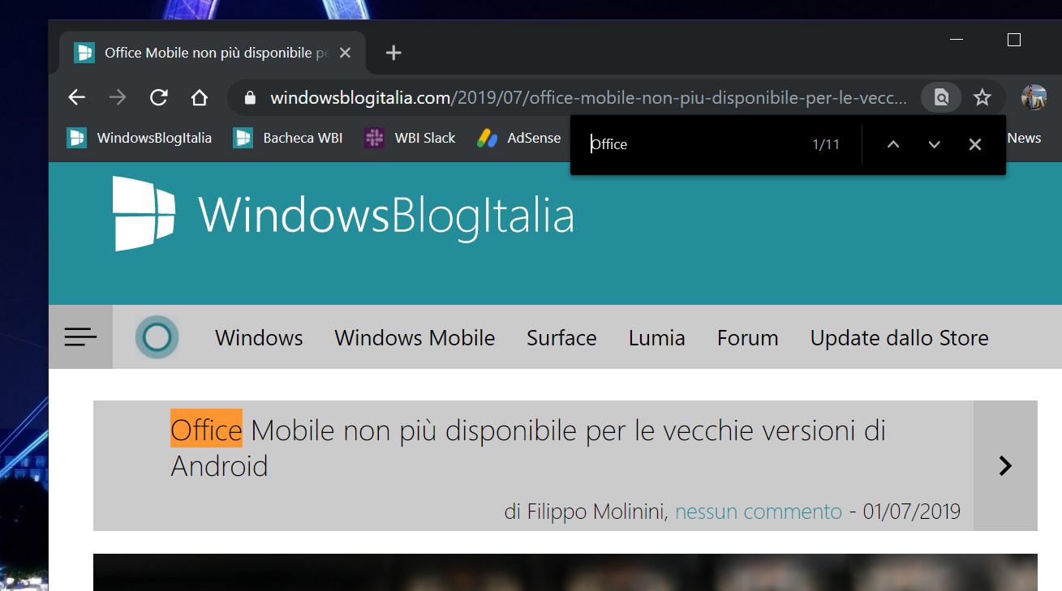Screen dimensions: 1062x591
Task: Click the 1/11 match counter
Action: [826, 144]
